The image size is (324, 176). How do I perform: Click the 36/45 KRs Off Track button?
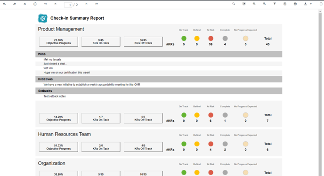click(143, 41)
